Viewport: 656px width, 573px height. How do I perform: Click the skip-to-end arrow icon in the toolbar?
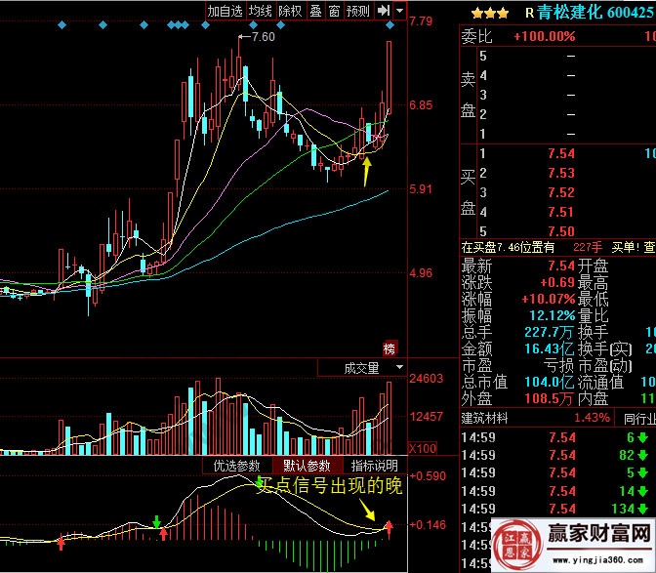(383, 11)
